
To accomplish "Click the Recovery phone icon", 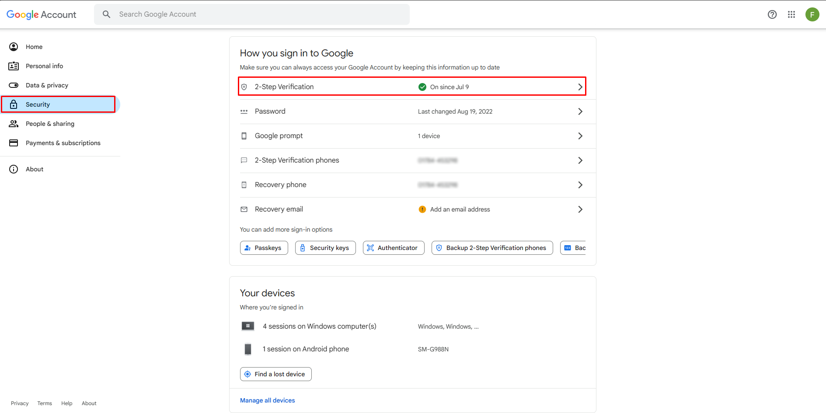I will point(244,185).
